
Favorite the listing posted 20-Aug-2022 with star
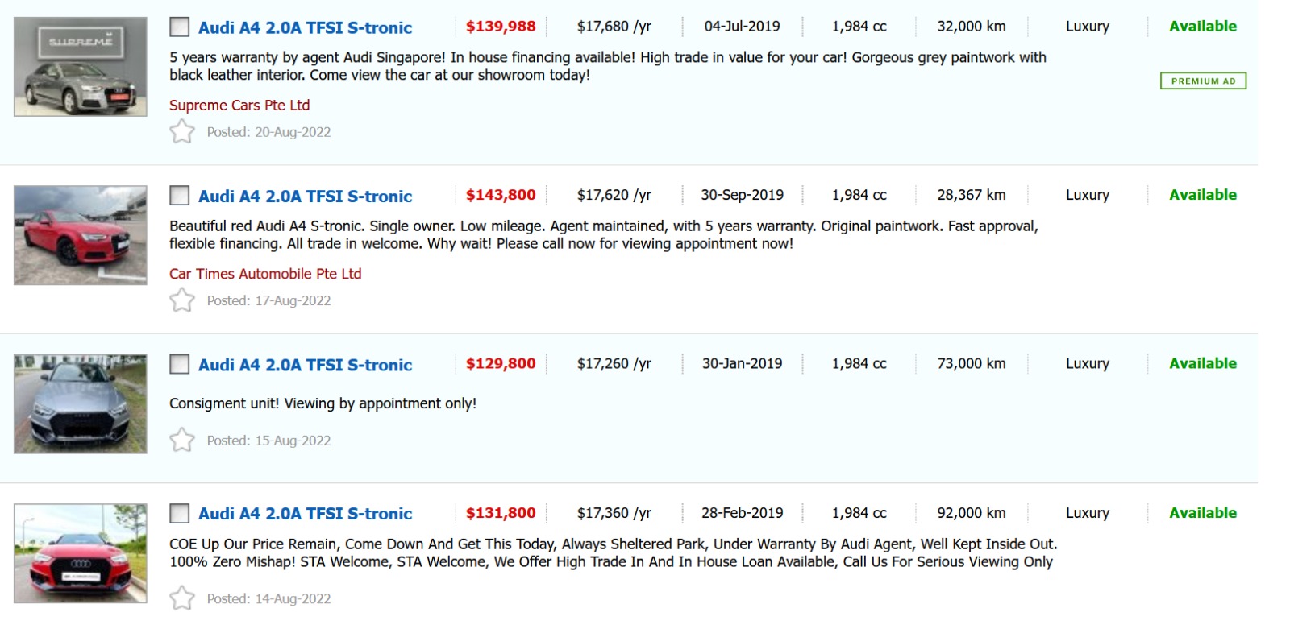click(x=182, y=131)
